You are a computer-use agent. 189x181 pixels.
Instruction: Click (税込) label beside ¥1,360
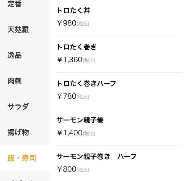[89, 61]
